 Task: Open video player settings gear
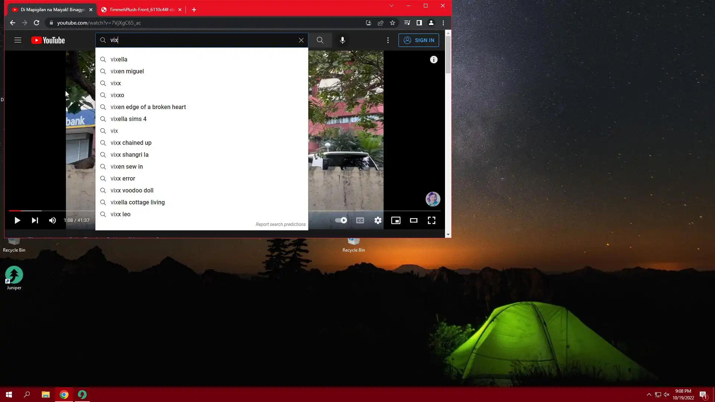378,220
